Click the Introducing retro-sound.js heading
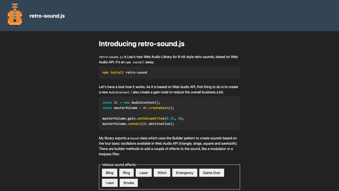 coord(141,44)
